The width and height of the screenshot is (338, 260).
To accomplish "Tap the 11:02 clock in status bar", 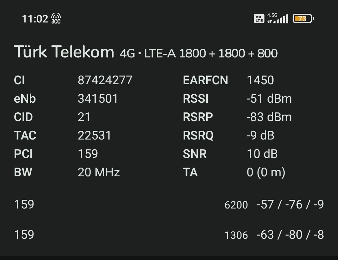I will point(35,19).
